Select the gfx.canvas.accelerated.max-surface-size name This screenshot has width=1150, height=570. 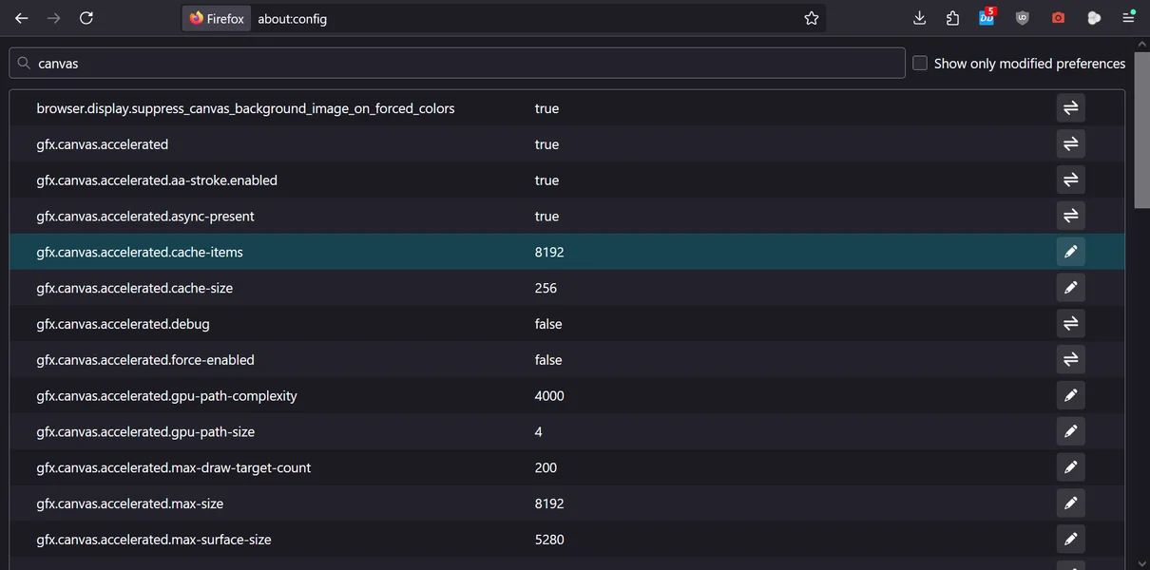154,540
